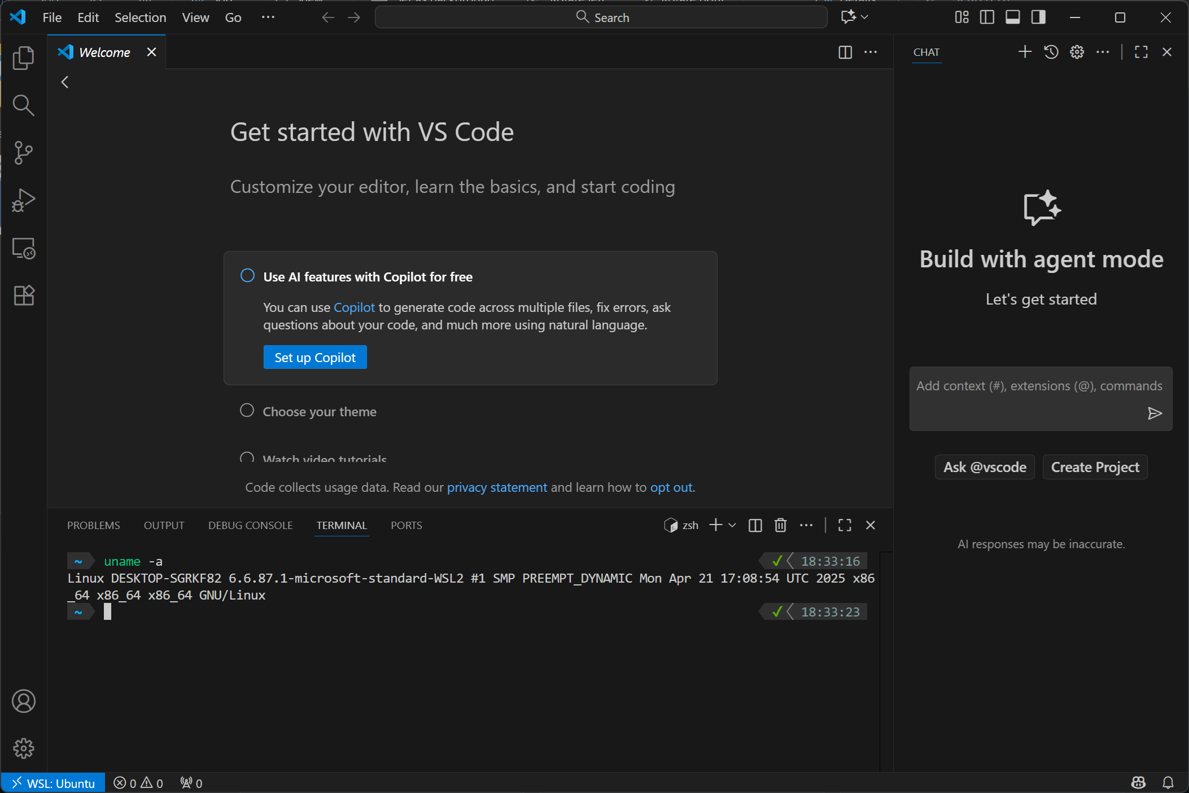Split the terminal pane

coord(755,525)
